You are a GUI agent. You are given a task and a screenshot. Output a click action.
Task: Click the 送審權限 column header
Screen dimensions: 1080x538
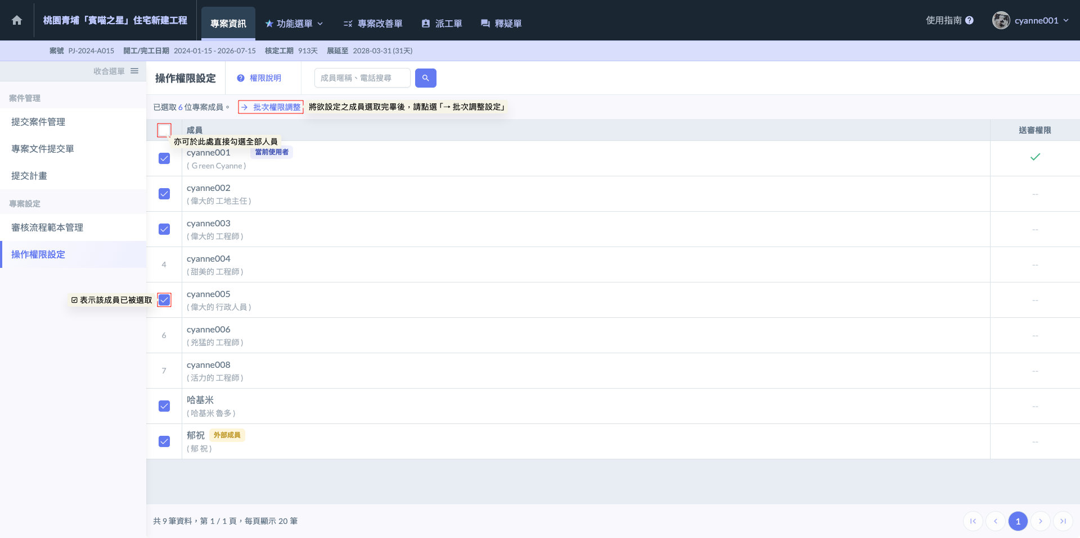1035,130
